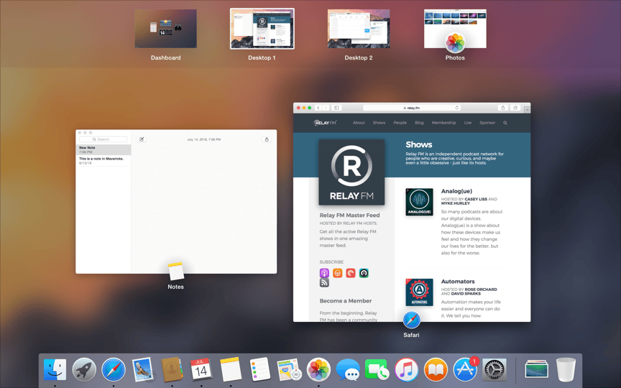Click CASEY LISS host name link
The height and width of the screenshot is (388, 621).
476,199
